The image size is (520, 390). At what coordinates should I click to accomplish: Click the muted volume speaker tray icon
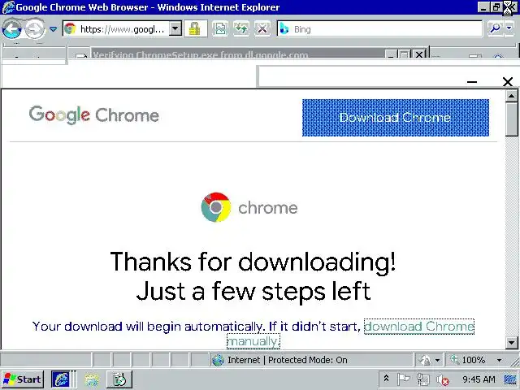tap(442, 379)
